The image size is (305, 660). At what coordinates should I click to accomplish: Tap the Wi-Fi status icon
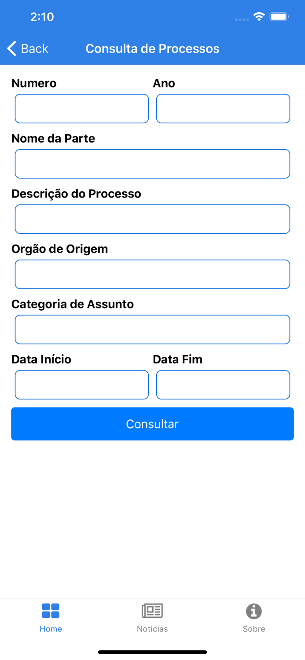(x=259, y=16)
